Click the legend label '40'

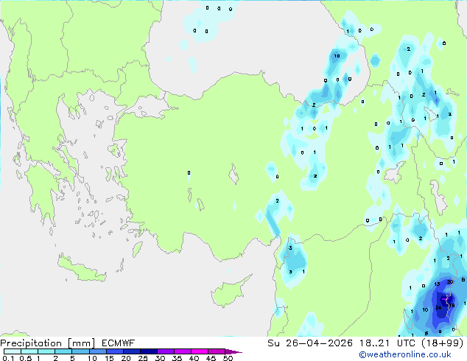[194, 358]
